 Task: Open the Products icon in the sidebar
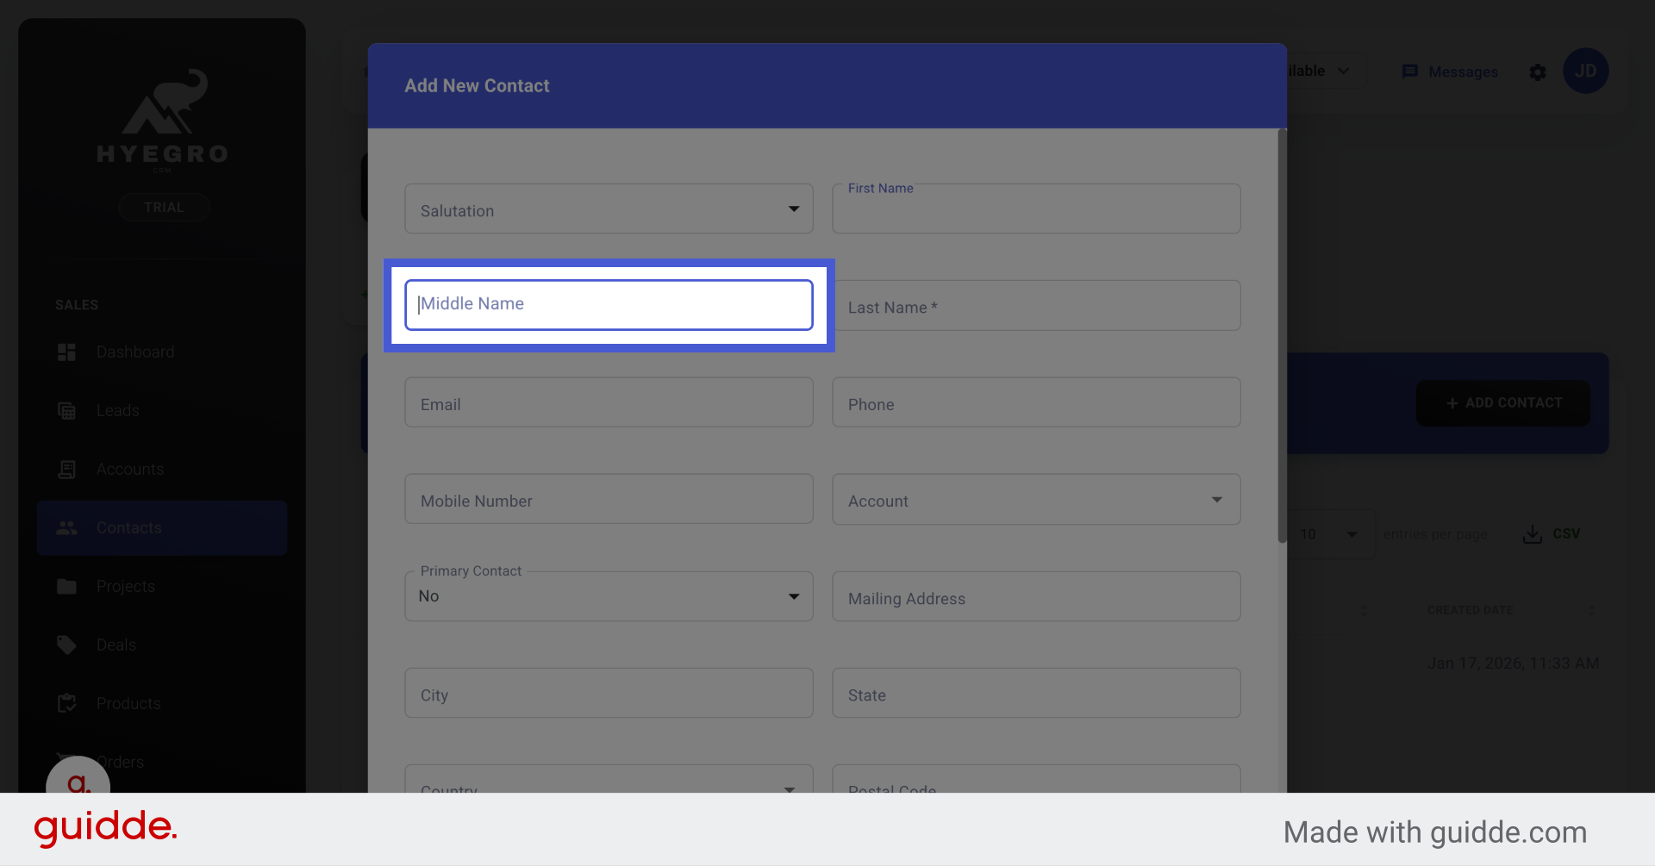click(66, 703)
